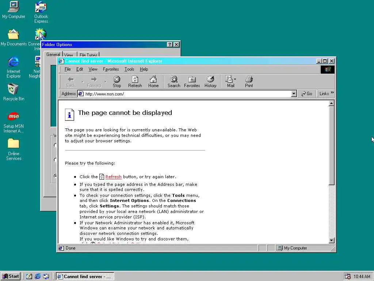Click the info icon beside page heading

69,115
